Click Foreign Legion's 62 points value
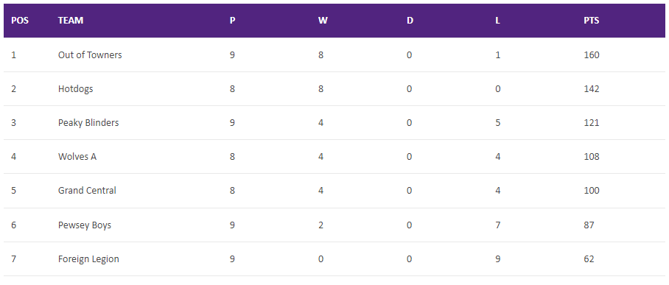The height and width of the screenshot is (285, 669). click(589, 259)
